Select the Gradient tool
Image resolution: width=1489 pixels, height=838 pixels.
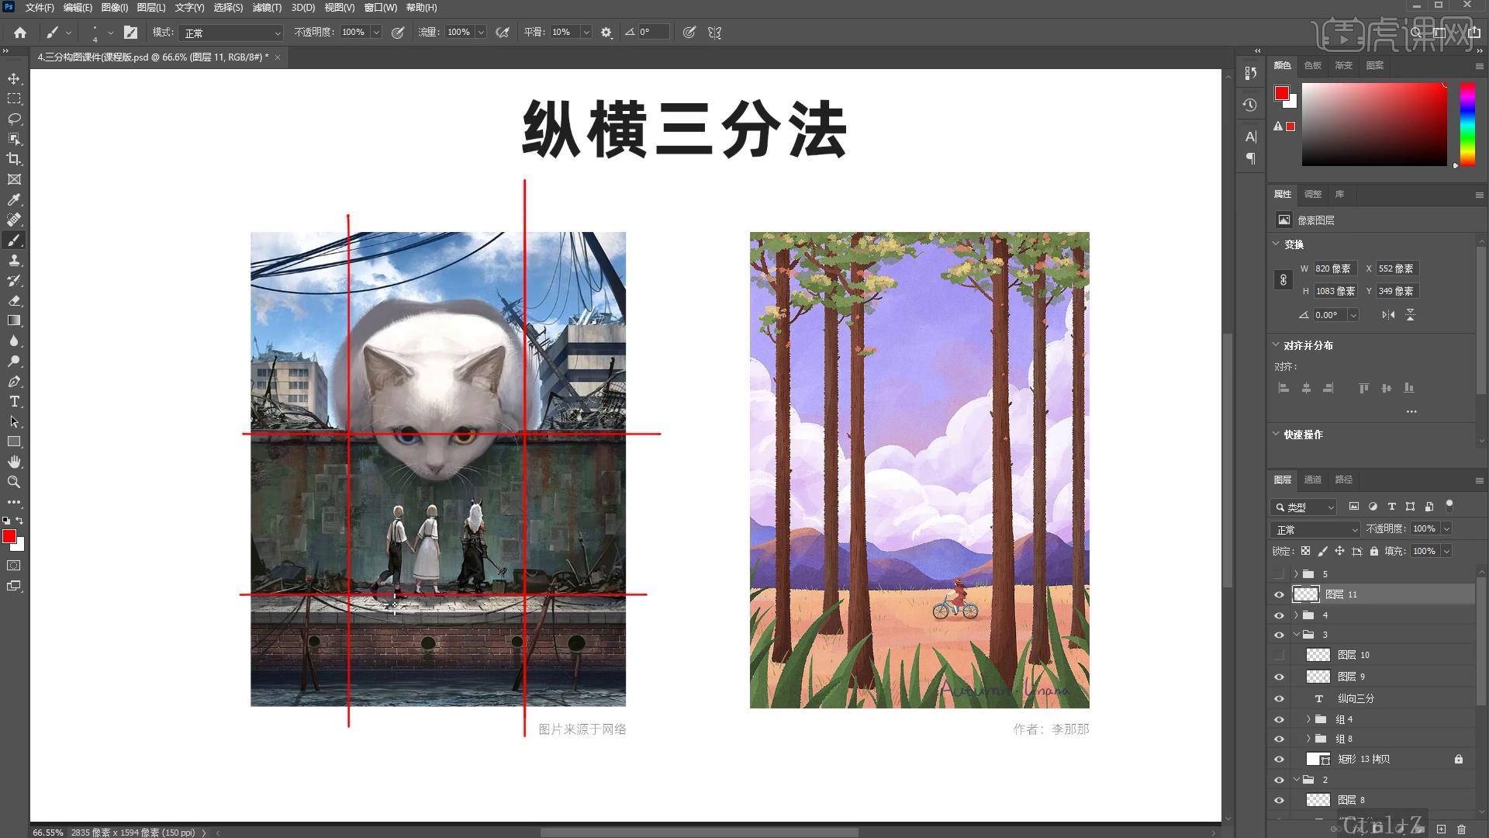click(x=14, y=320)
